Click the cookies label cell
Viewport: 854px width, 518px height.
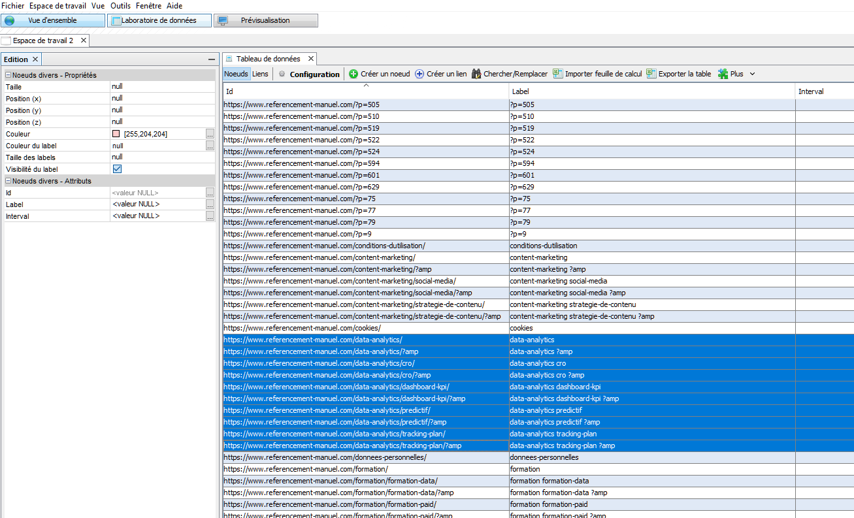(652, 328)
